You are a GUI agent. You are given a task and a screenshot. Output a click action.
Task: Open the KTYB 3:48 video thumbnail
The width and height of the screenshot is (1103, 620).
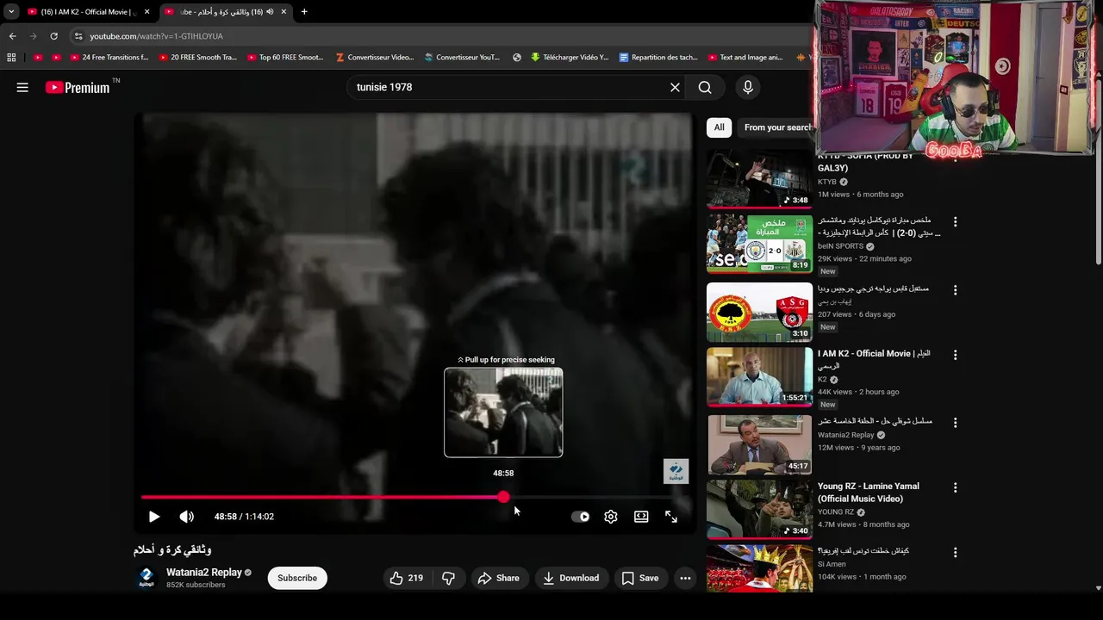759,179
